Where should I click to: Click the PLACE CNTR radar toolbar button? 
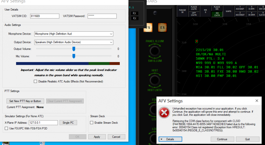(194, 8)
